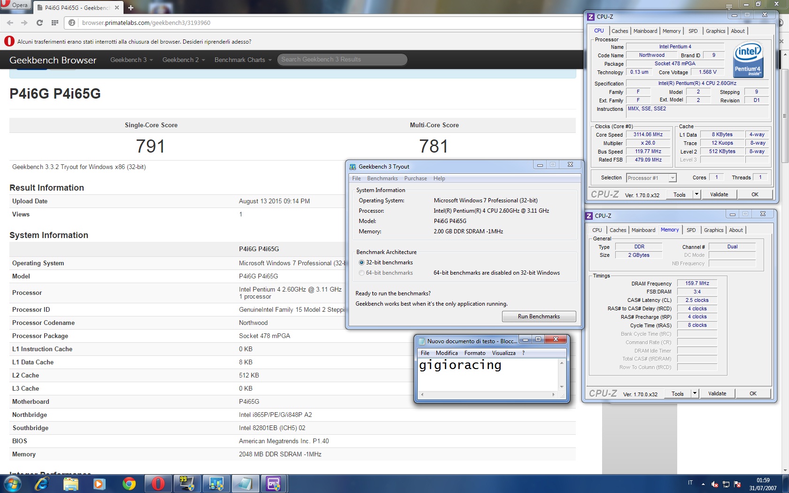Screen dimensions: 789x493
Task: Open Action Center flag tray icon
Action: 738,484
